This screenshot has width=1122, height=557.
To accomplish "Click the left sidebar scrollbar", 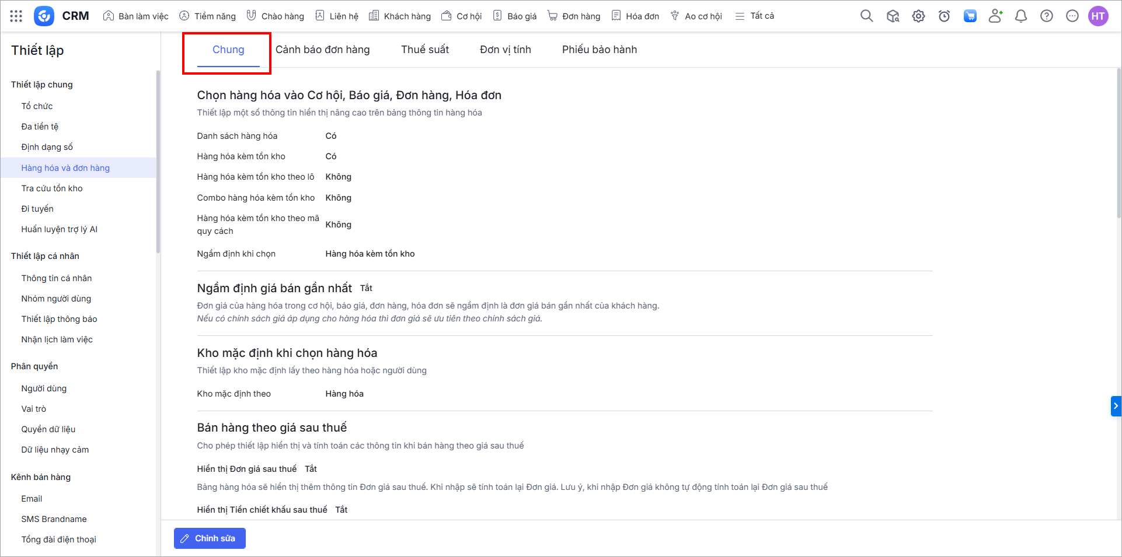I will [x=158, y=162].
